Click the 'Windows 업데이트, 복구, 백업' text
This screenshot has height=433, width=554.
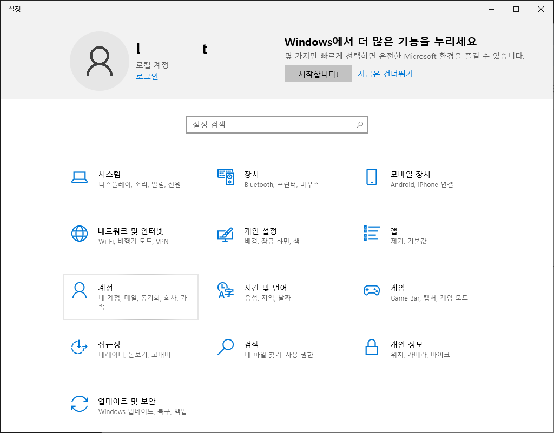[142, 411]
